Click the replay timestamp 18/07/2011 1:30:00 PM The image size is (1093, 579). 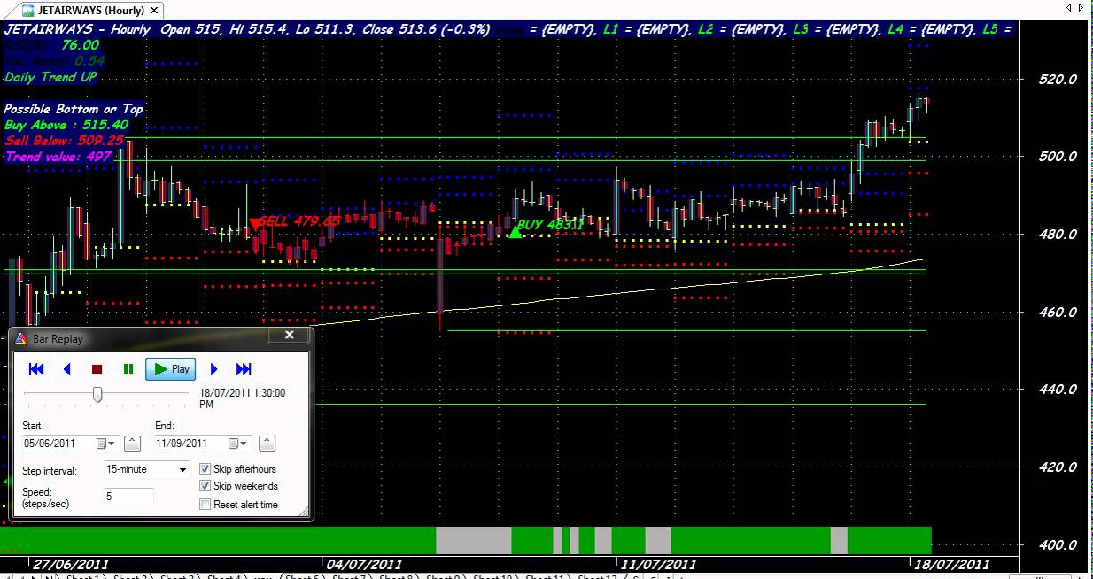pos(243,398)
